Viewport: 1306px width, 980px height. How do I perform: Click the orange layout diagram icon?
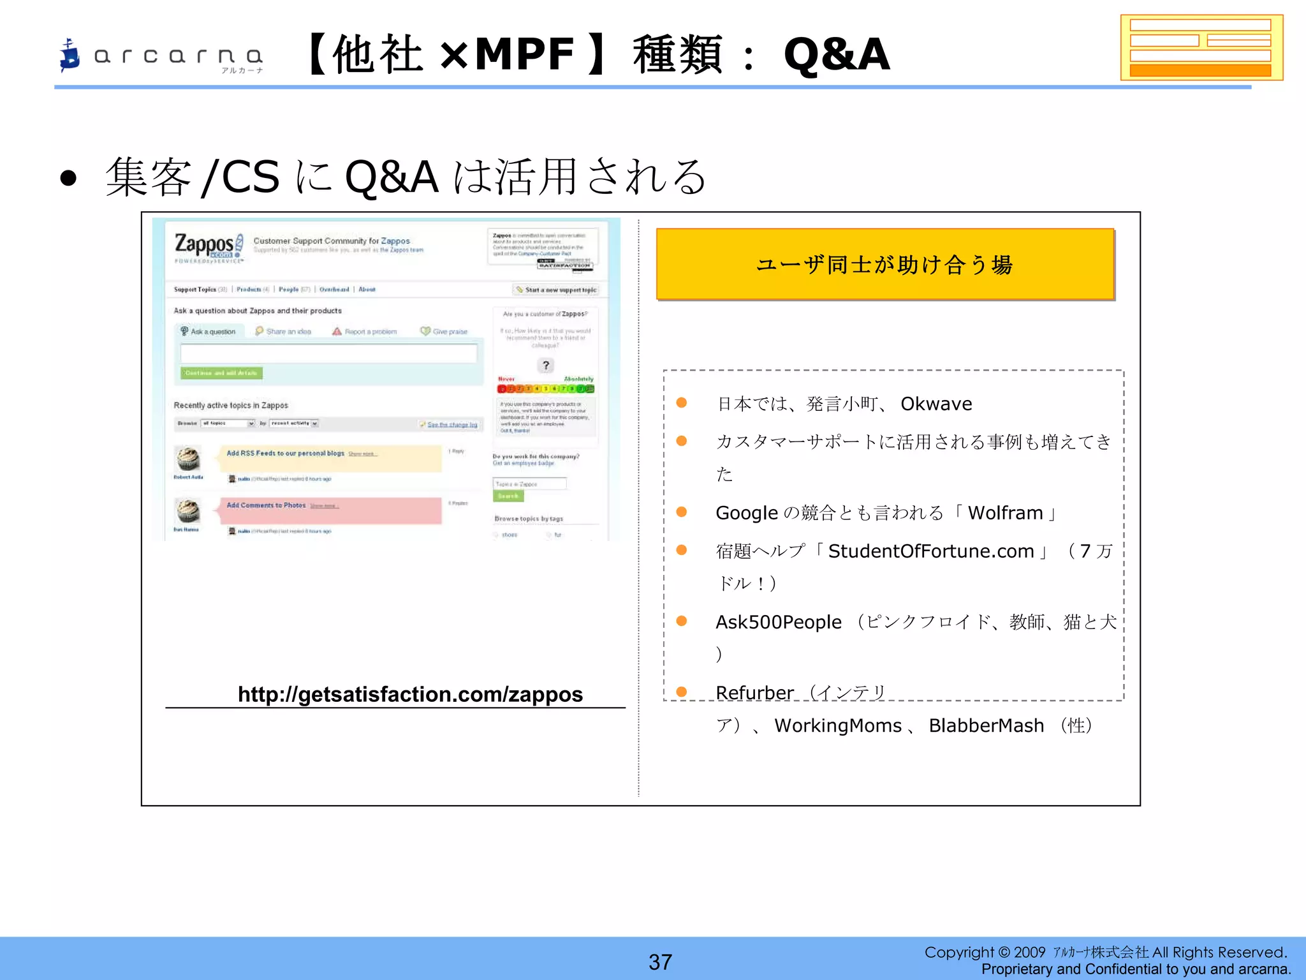tap(1201, 48)
